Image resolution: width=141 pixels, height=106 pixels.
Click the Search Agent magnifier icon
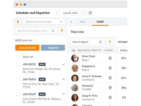click(100, 42)
